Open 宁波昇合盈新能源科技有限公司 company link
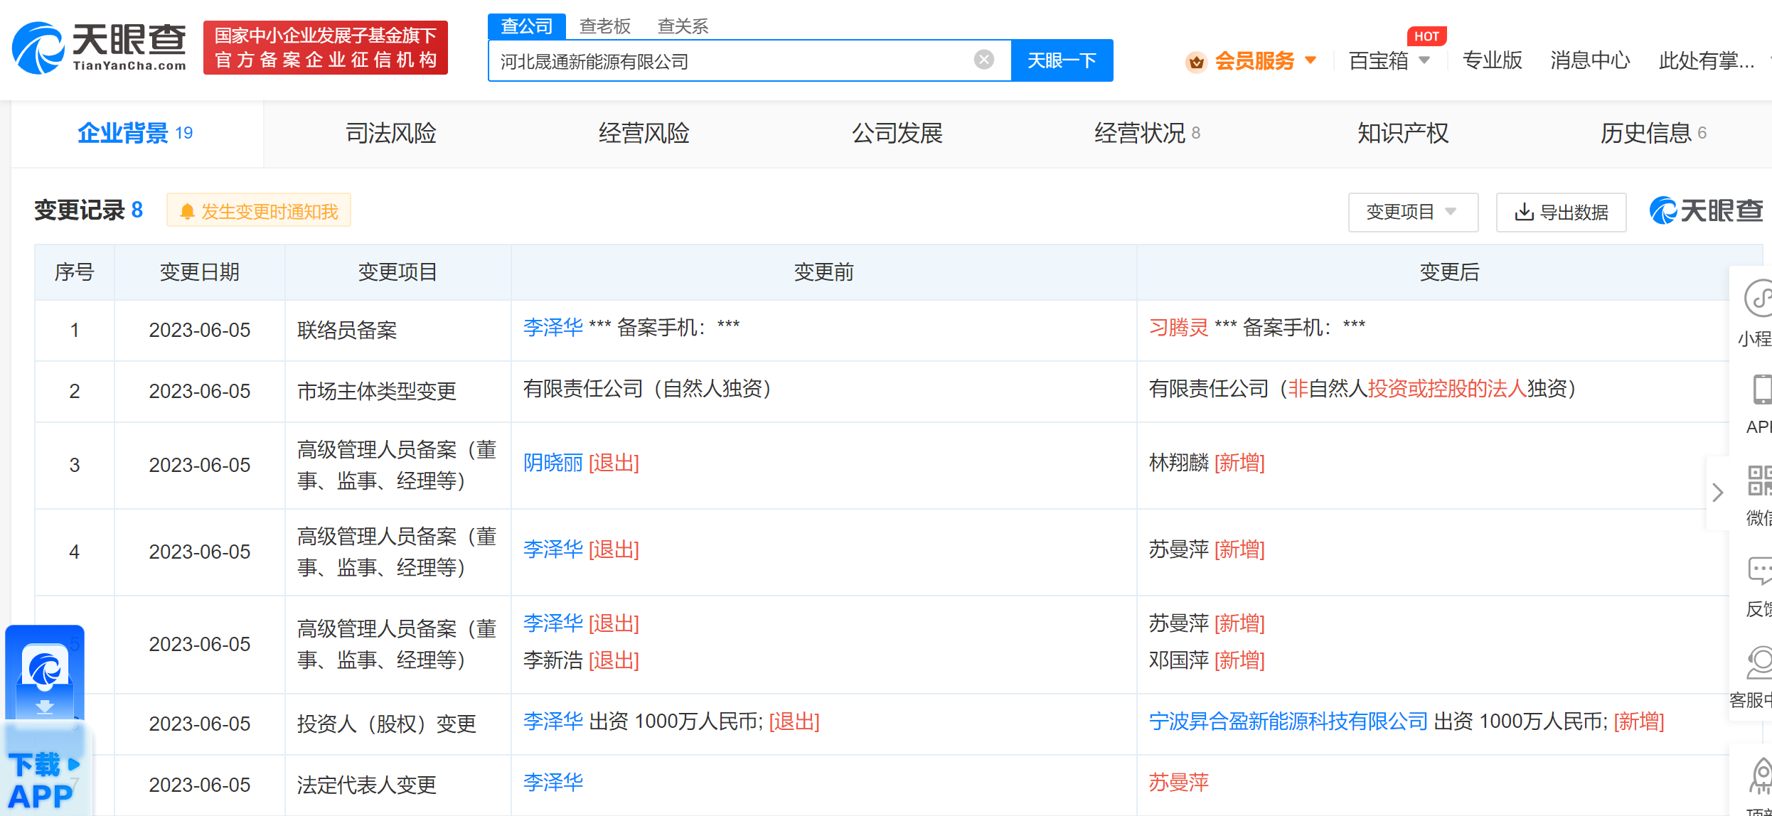Image resolution: width=1772 pixels, height=816 pixels. tap(1288, 721)
